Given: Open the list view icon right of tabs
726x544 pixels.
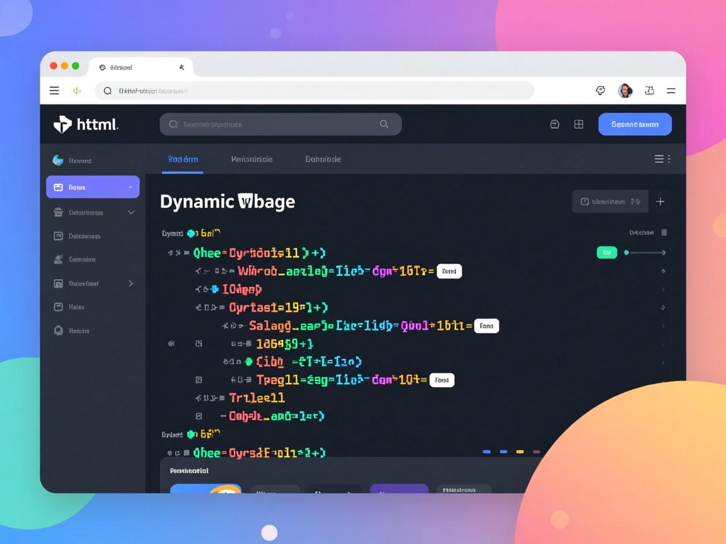Looking at the screenshot, I should (659, 159).
